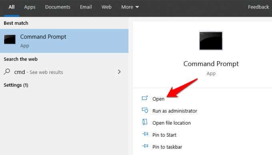Click the Pin to taskbar pin icon
Viewport: 272px width, 155px height.
pos(145,146)
